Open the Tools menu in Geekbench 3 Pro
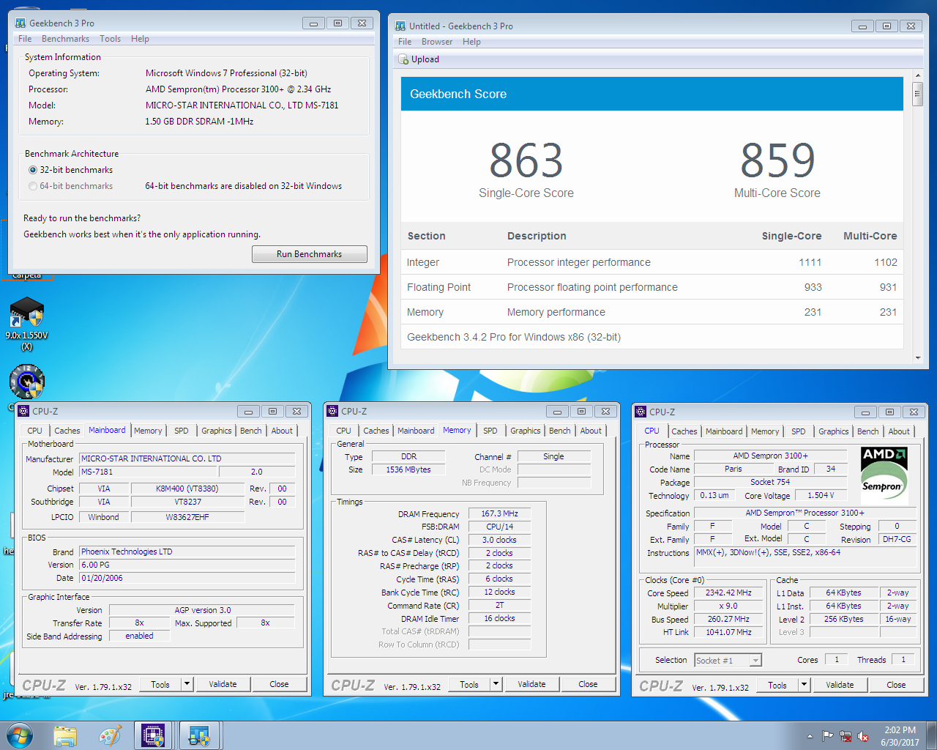The image size is (937, 750). click(110, 39)
